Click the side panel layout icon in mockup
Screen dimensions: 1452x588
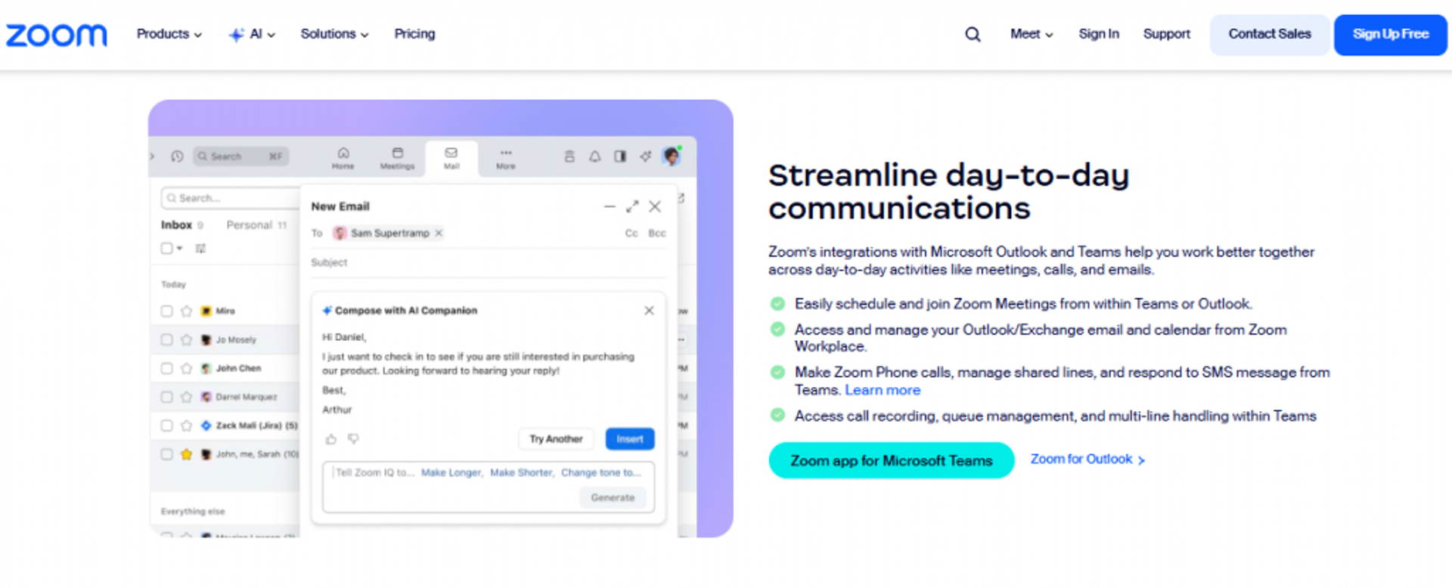tap(620, 156)
